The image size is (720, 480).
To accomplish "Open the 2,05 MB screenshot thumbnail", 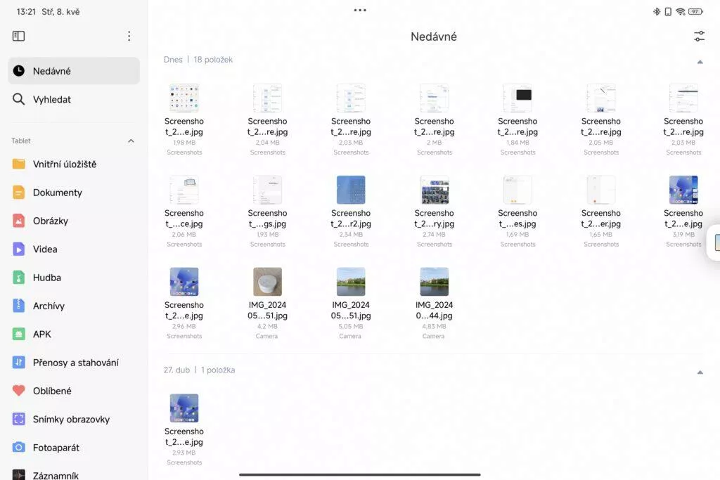I will pyautogui.click(x=601, y=98).
